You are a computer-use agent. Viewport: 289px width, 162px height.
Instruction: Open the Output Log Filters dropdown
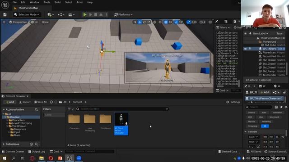pos(223,27)
